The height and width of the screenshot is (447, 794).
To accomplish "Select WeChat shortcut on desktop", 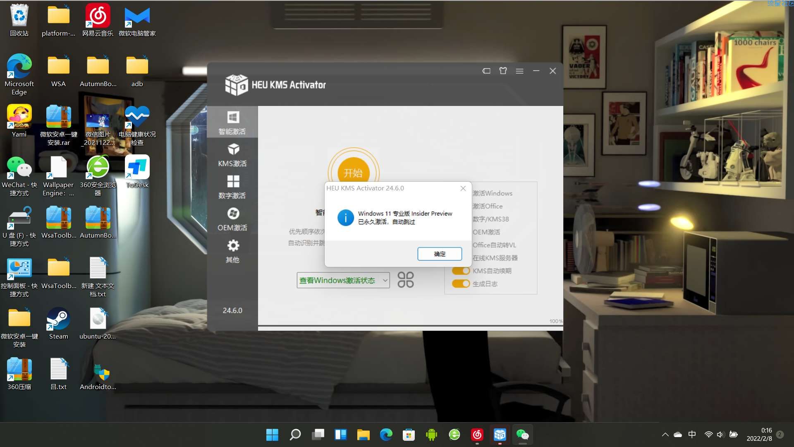I will pos(19,176).
